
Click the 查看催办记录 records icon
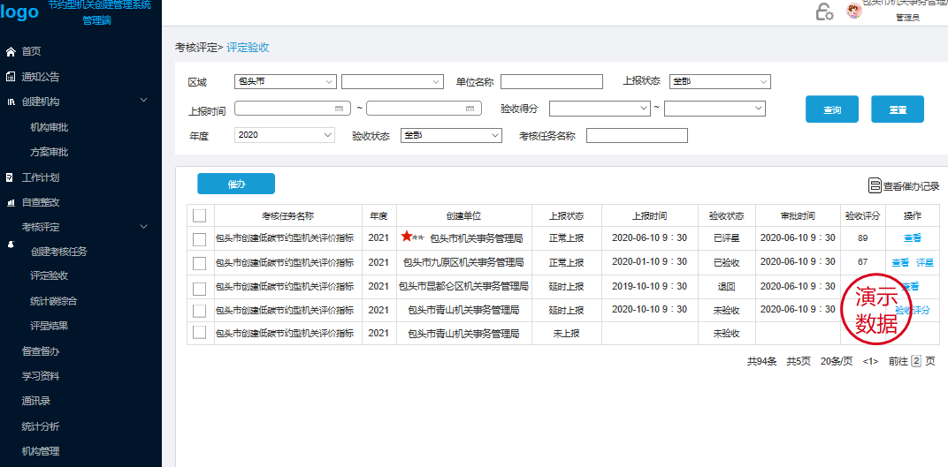point(875,185)
